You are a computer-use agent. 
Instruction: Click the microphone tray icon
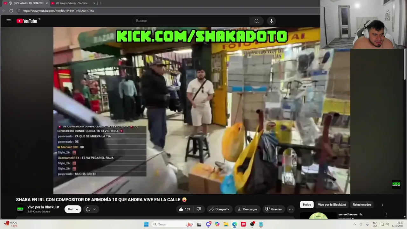367,224
